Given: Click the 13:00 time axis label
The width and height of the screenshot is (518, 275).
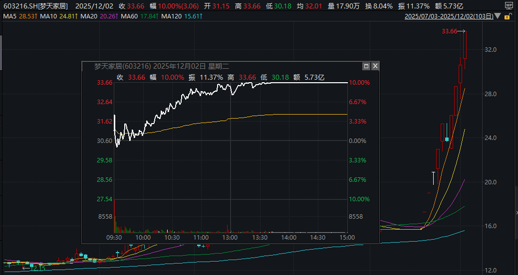Looking at the screenshot, I should point(231,238).
